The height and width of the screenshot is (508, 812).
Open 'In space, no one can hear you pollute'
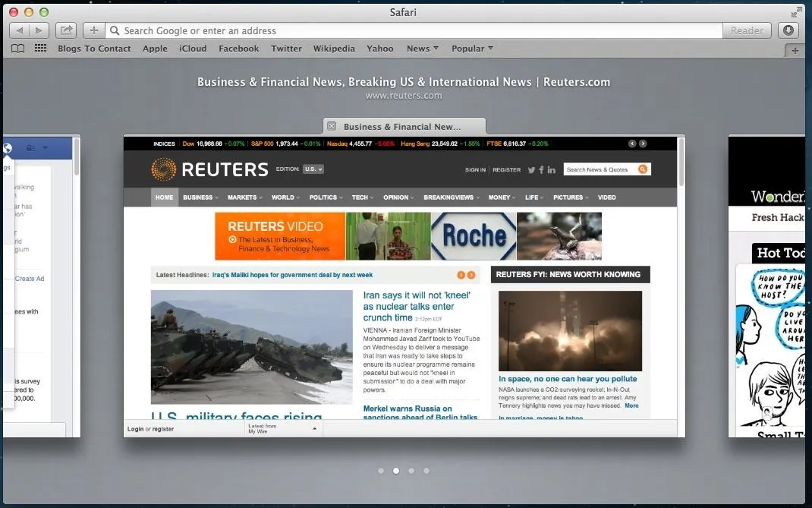(568, 379)
